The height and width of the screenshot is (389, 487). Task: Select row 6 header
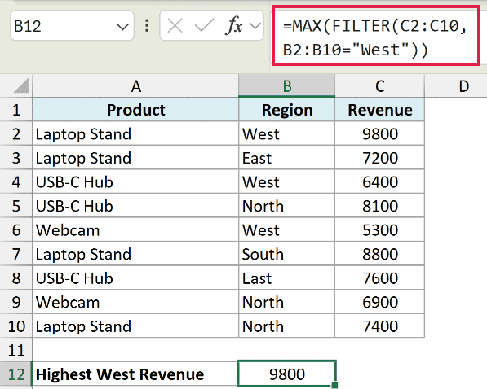tap(16, 229)
